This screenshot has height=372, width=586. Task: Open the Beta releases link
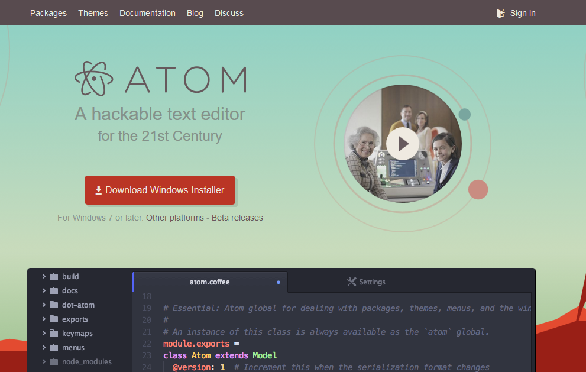tap(237, 218)
